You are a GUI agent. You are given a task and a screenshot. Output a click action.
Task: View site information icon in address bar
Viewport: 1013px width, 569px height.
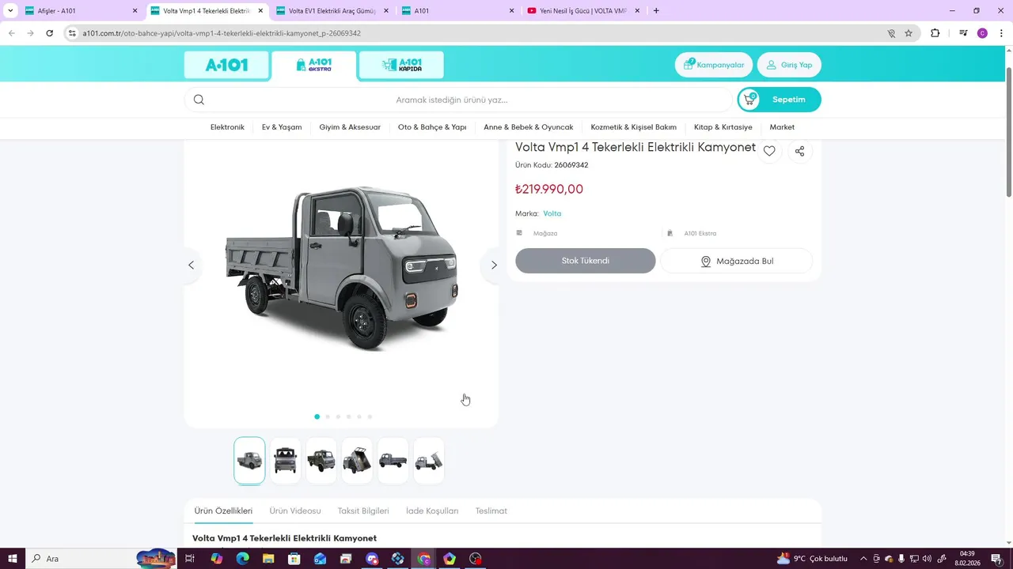coord(72,33)
